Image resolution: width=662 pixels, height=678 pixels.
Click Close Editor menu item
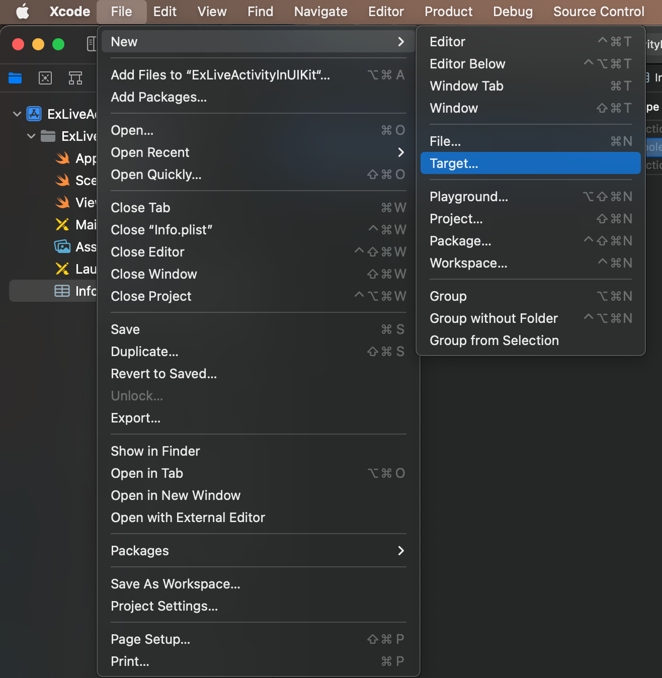point(258,252)
